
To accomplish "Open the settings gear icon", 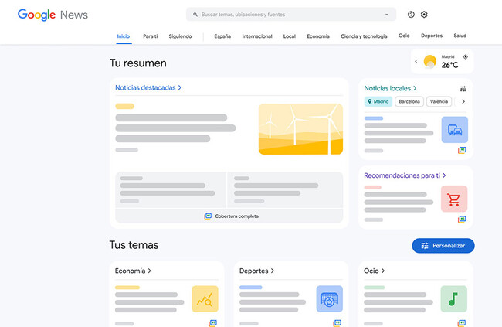I will tap(424, 15).
